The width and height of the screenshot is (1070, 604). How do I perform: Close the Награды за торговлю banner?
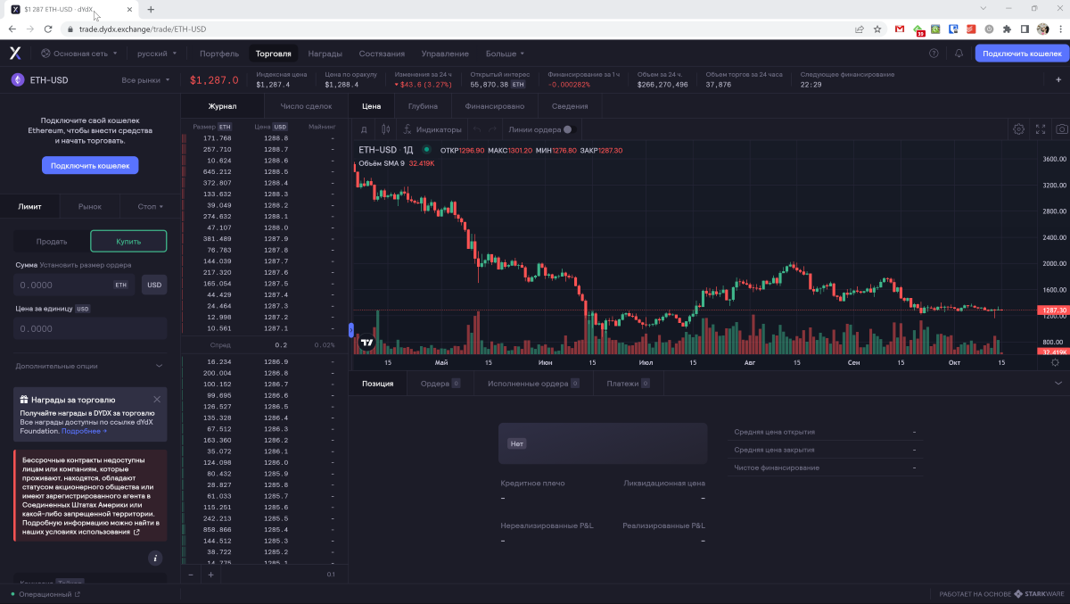coord(157,399)
